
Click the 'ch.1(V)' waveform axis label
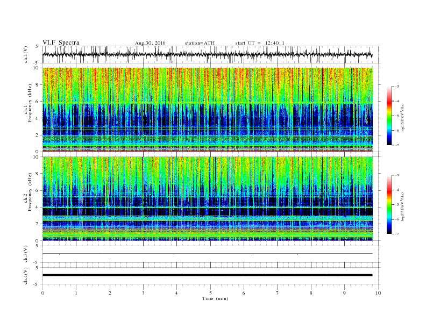[26, 54]
